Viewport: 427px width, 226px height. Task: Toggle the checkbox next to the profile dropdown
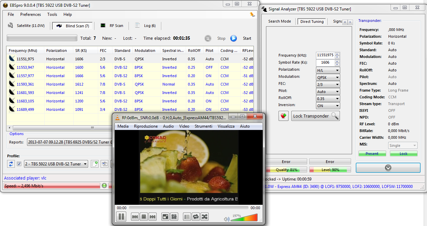click(19, 164)
